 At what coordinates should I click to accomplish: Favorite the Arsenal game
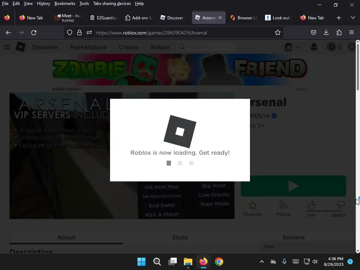tap(252, 209)
